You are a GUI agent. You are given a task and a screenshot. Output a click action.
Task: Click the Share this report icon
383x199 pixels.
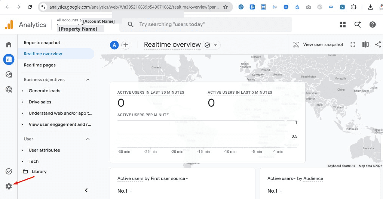coord(378,44)
